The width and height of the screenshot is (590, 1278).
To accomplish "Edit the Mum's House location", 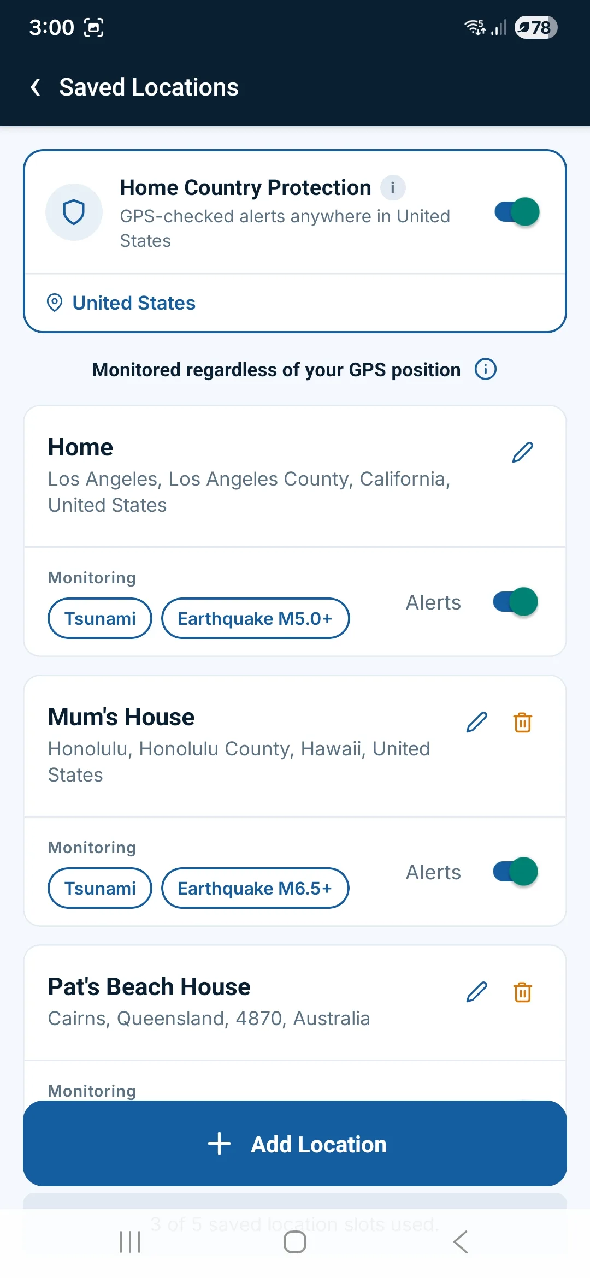I will 476,722.
